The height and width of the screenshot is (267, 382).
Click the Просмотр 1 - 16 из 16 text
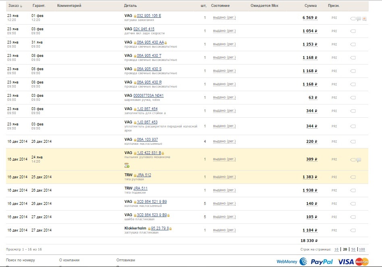[24, 249]
